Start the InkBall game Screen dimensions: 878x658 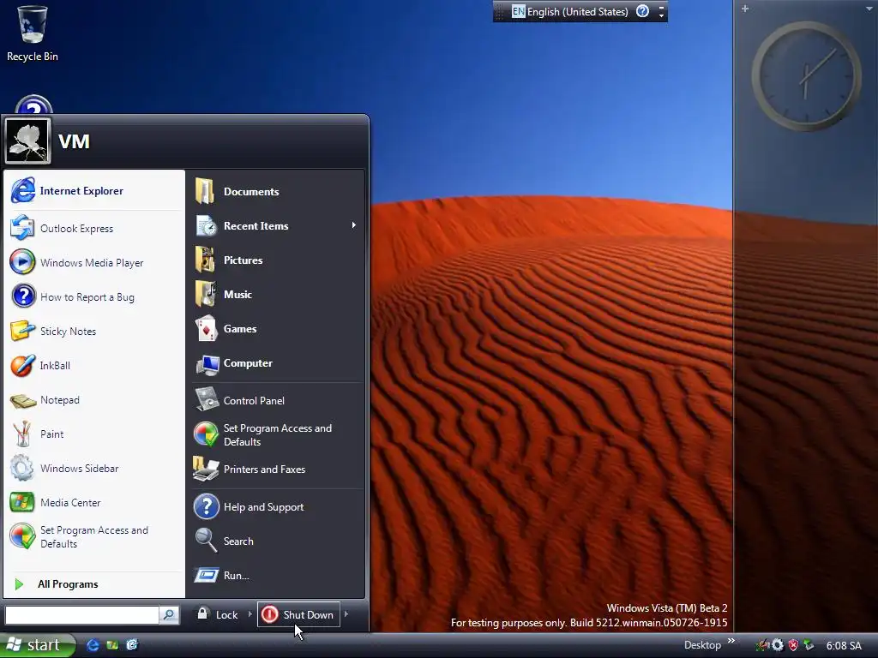click(93, 365)
